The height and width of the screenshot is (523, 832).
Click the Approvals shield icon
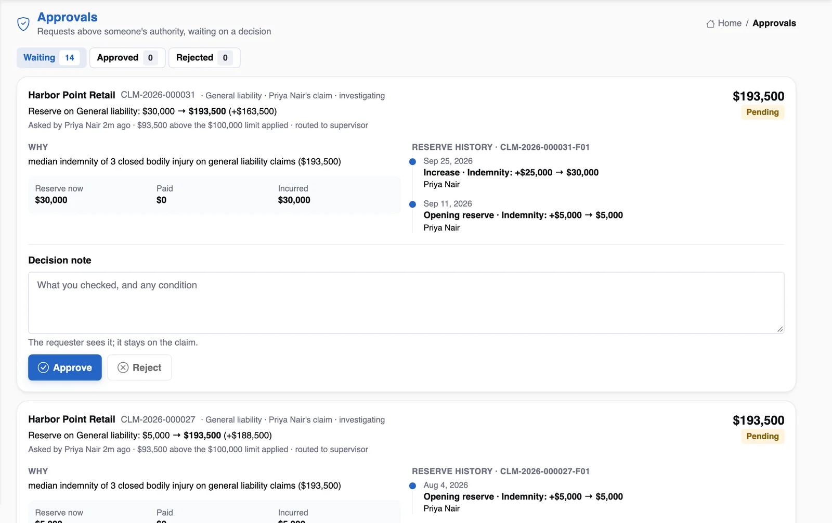(23, 24)
